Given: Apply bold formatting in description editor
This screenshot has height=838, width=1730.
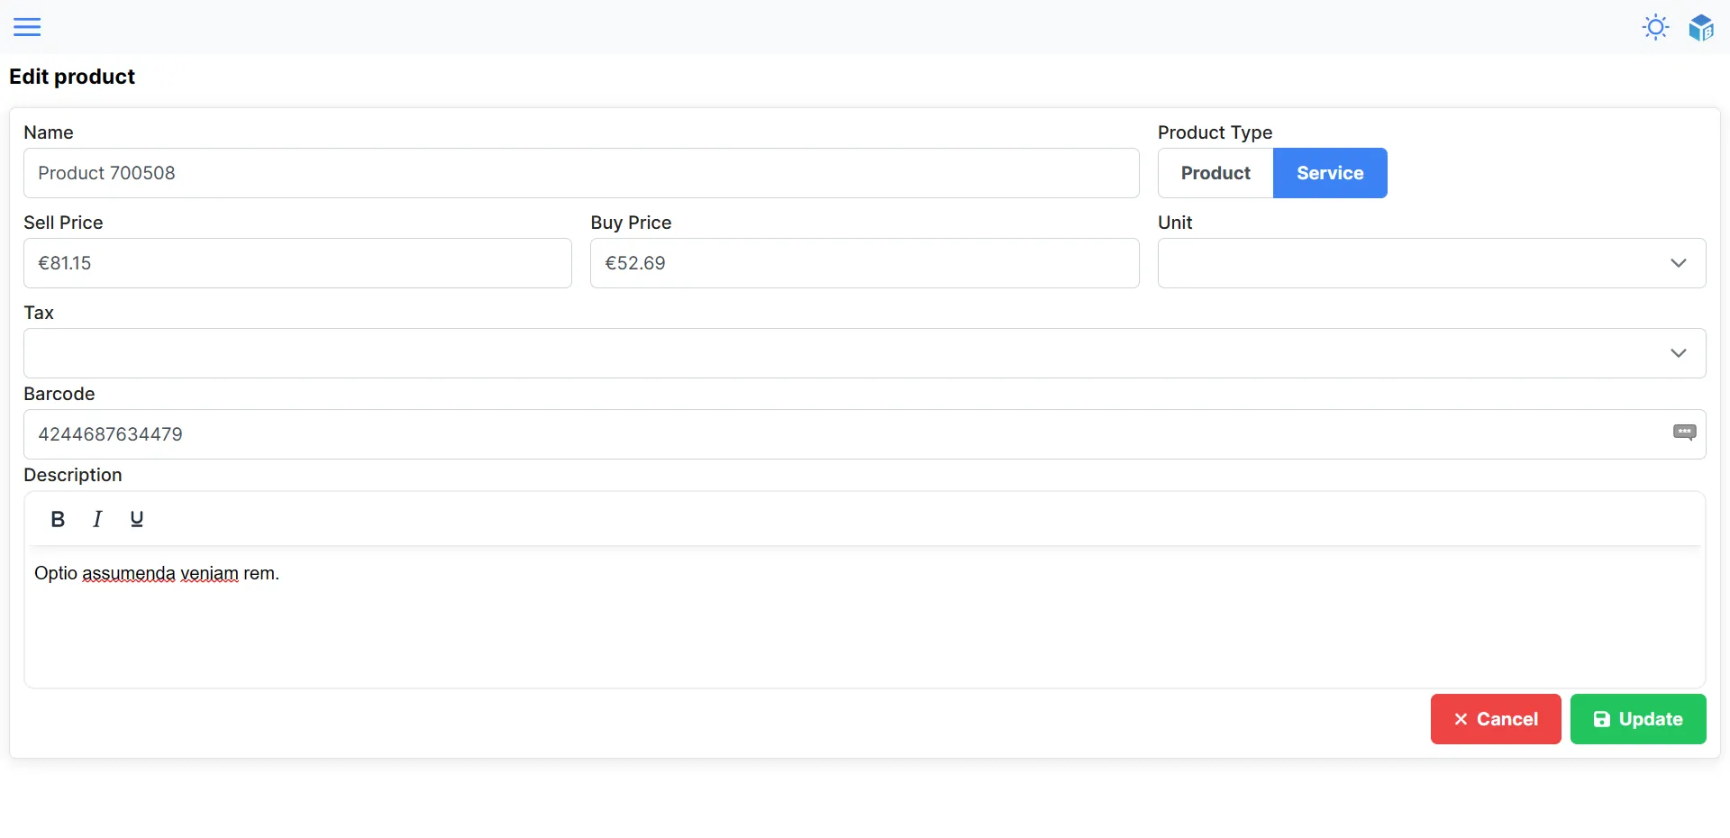Looking at the screenshot, I should (x=58, y=518).
